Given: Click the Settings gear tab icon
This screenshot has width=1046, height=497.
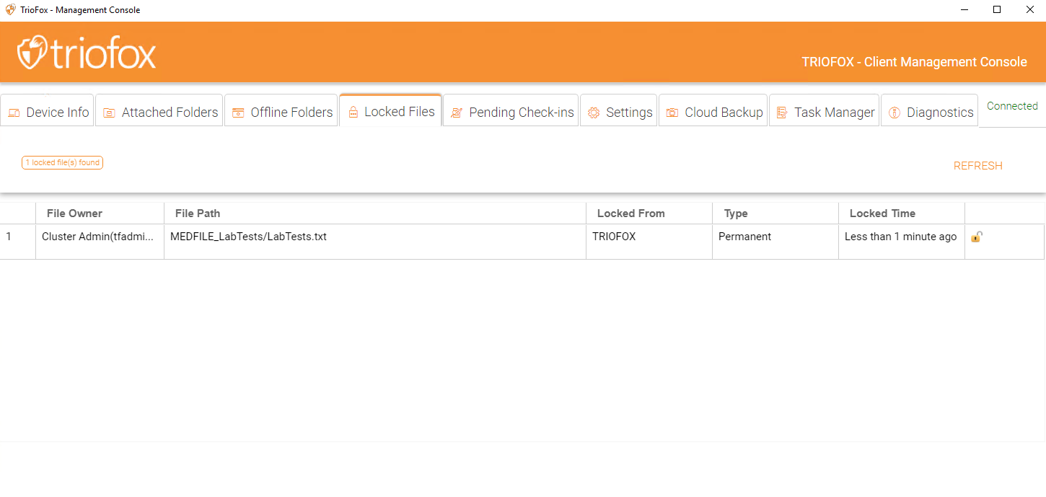Looking at the screenshot, I should 594,113.
